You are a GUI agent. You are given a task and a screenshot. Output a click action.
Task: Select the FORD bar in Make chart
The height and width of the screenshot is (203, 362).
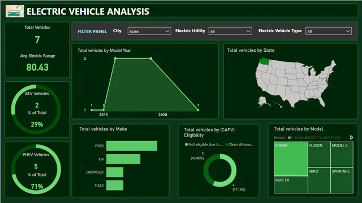[132, 146]
